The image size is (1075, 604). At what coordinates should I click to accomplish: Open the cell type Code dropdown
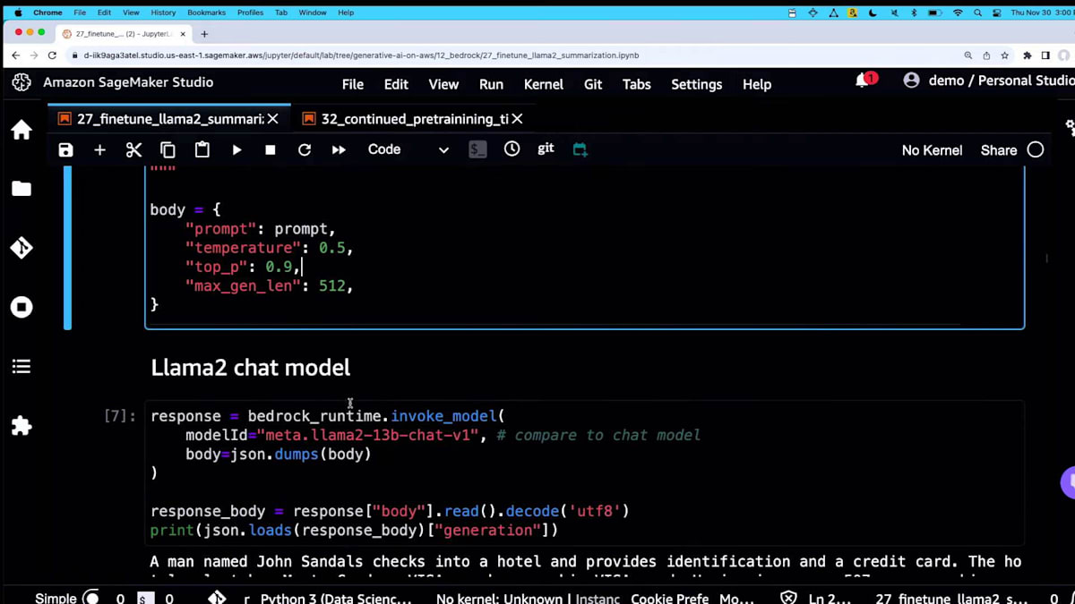[408, 149]
